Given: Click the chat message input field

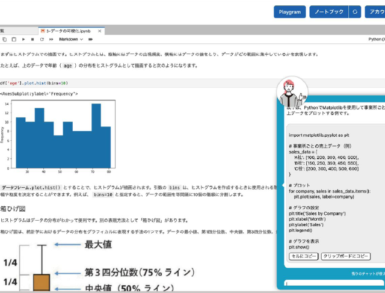Looking at the screenshot, I should coord(334,284).
